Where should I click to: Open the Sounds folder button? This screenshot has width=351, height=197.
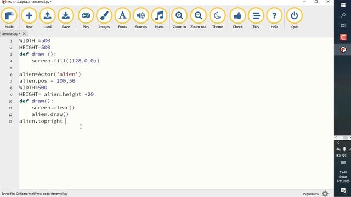141,18
